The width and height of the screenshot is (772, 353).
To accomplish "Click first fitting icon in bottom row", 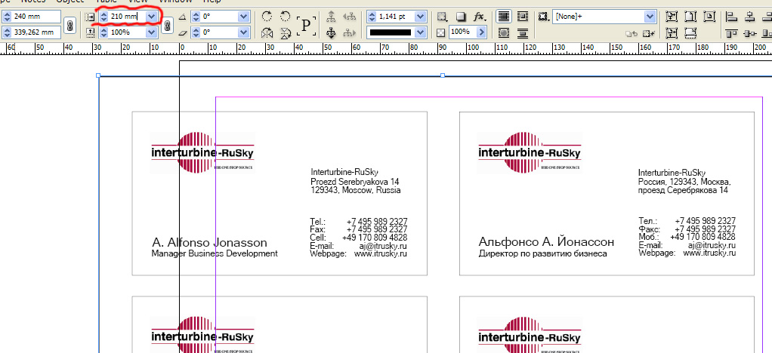I will tap(671, 33).
